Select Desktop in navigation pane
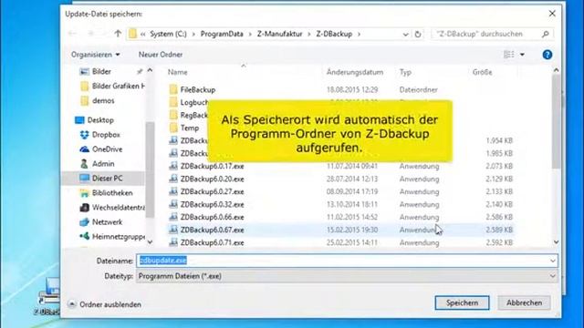Viewport: 584px width, 328px height. click(x=94, y=120)
